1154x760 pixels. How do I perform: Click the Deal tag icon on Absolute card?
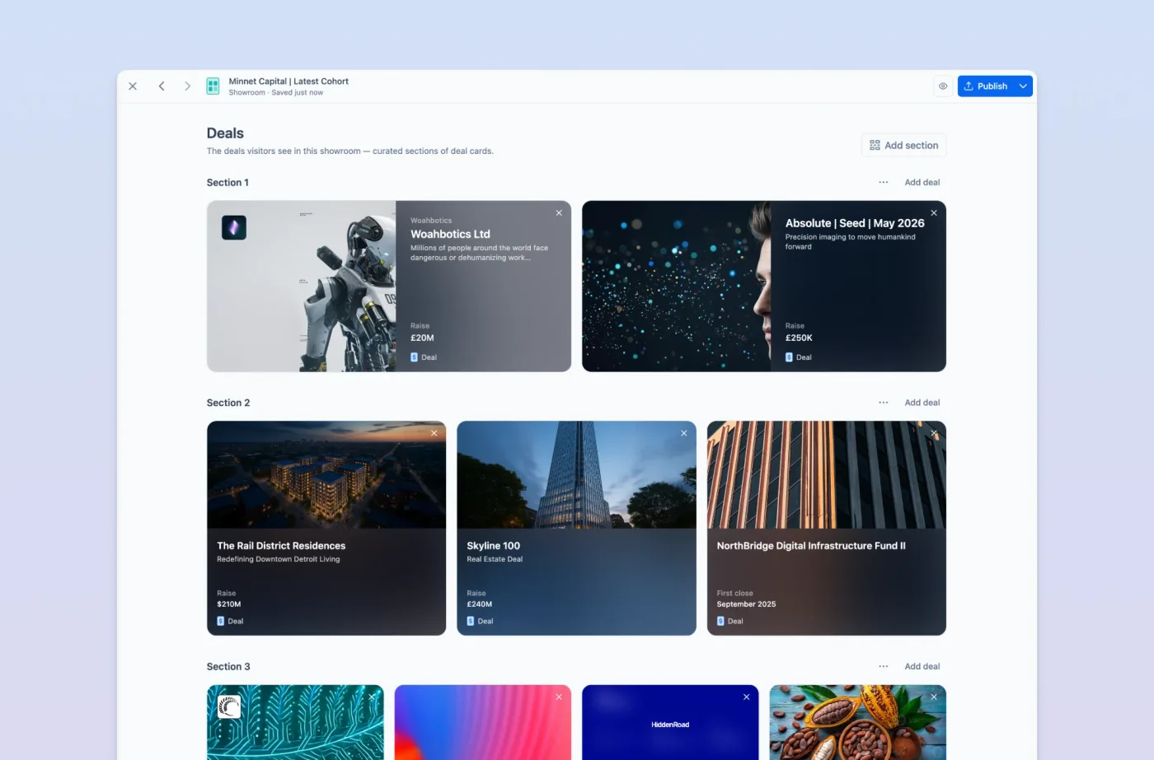790,357
